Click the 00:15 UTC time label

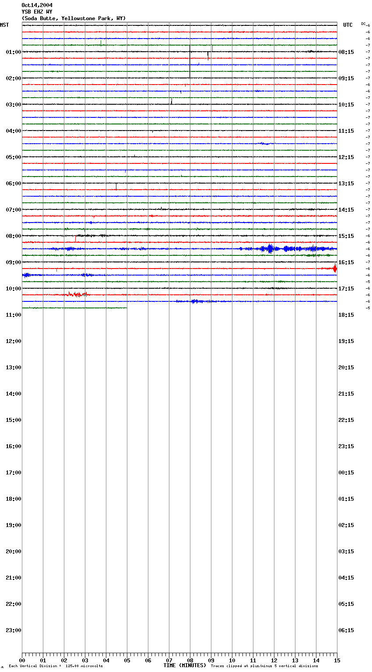coord(346,473)
